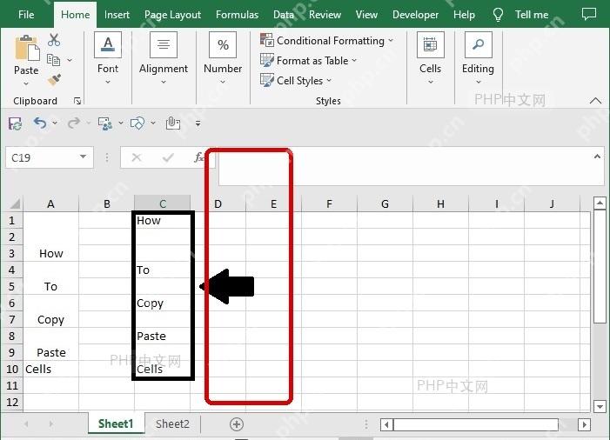Switch to the View tab
Viewport: 610px width, 440px height.
click(x=366, y=15)
